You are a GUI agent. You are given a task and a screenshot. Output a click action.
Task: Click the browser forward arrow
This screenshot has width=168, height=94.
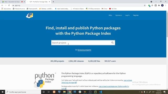[x=6, y=5]
